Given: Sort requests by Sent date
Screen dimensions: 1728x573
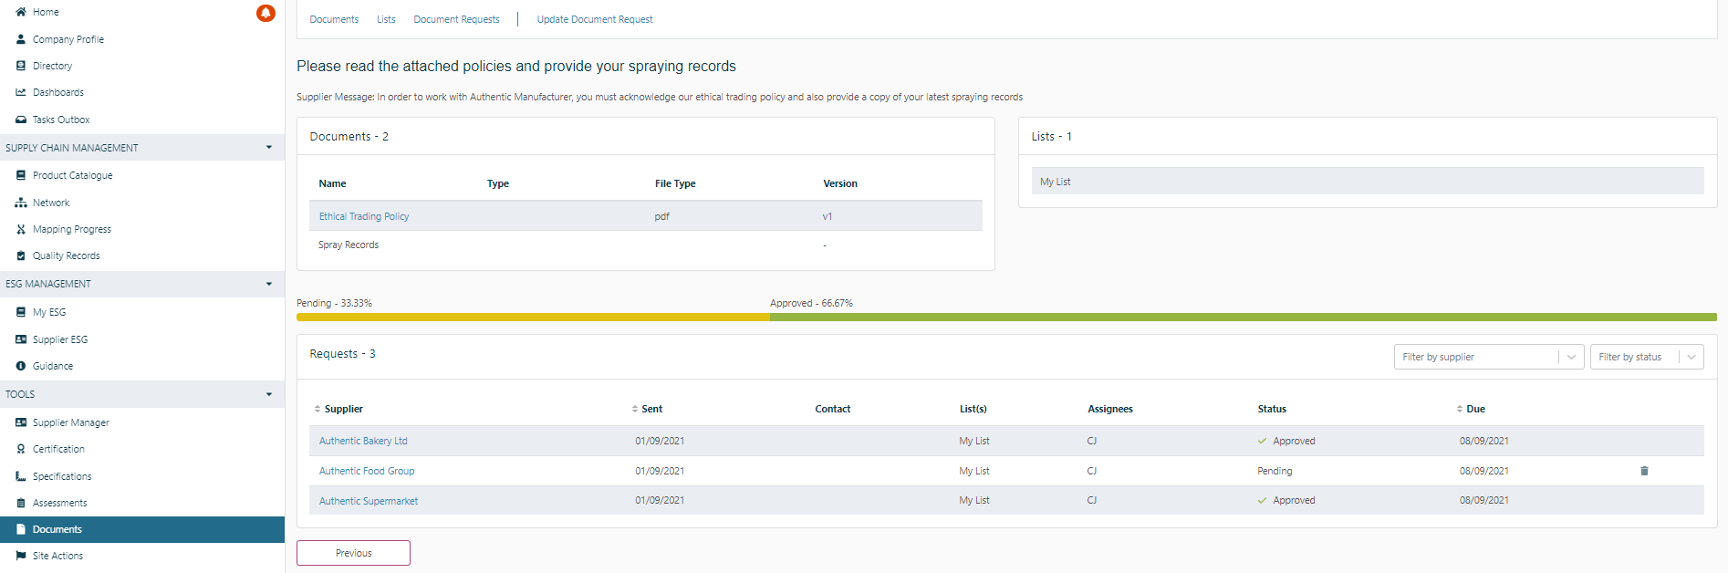Looking at the screenshot, I should [x=635, y=409].
